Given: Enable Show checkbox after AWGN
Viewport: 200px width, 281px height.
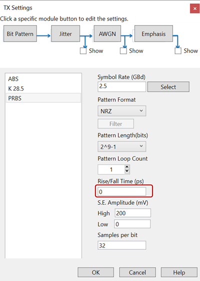Looking at the screenshot, I should point(123,51).
